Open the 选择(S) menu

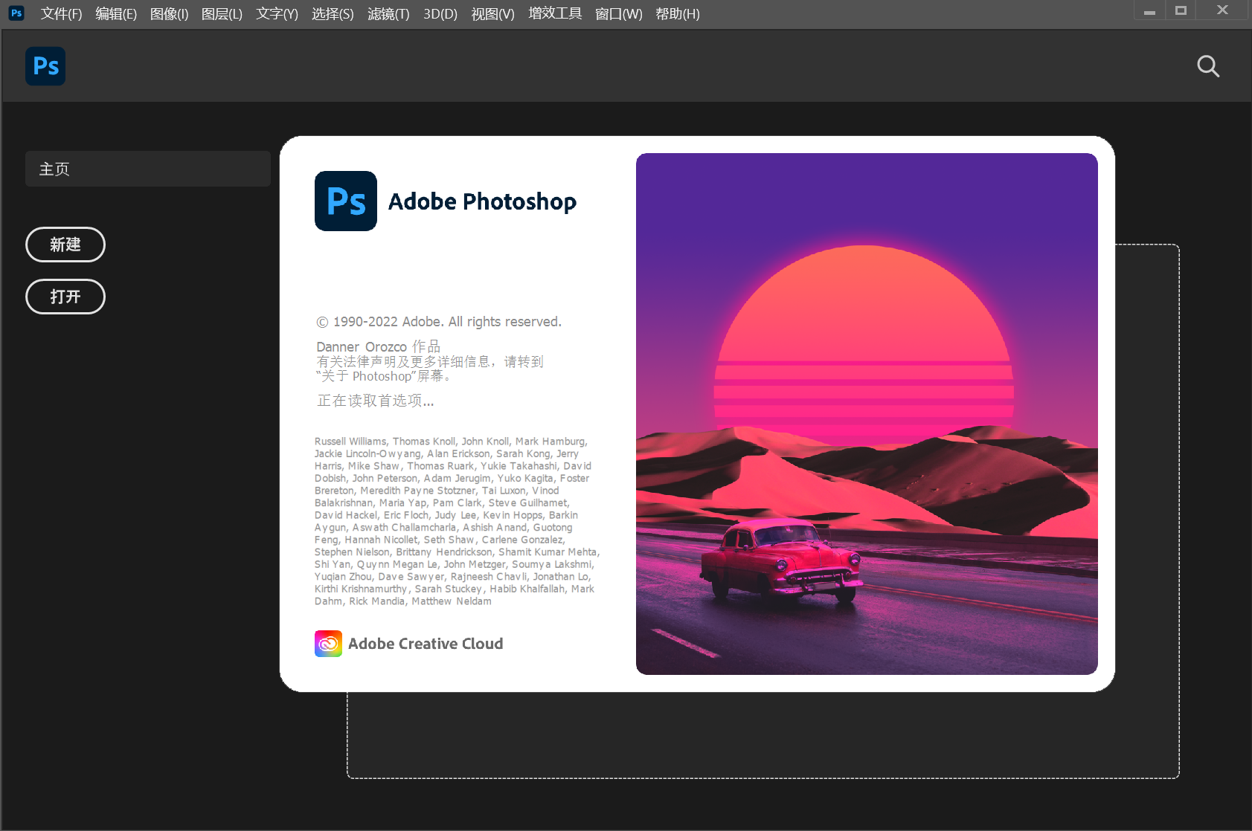333,13
